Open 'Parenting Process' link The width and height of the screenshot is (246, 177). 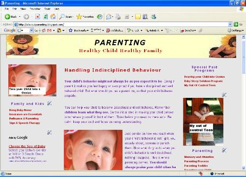(x=196, y=161)
